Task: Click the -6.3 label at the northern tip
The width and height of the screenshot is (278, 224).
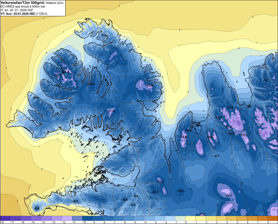Action: (x=87, y=19)
